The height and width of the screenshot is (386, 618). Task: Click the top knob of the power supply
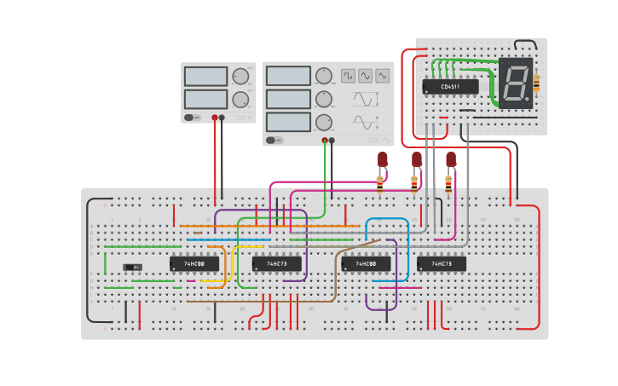coord(240,77)
